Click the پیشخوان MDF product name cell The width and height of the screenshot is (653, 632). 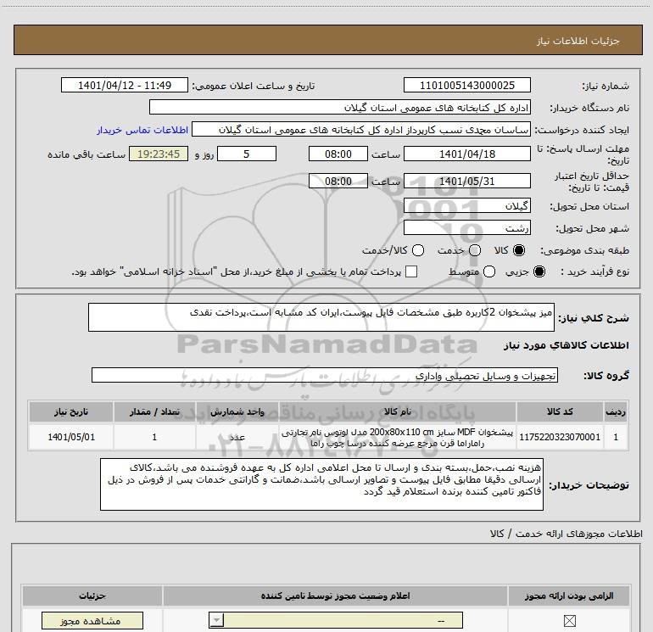[x=397, y=437]
